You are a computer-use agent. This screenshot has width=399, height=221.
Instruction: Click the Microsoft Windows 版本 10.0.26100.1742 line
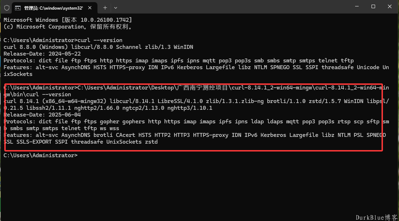68,20
